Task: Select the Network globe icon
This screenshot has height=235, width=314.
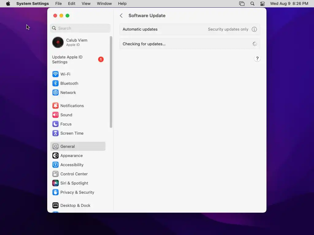Action: click(x=56, y=92)
